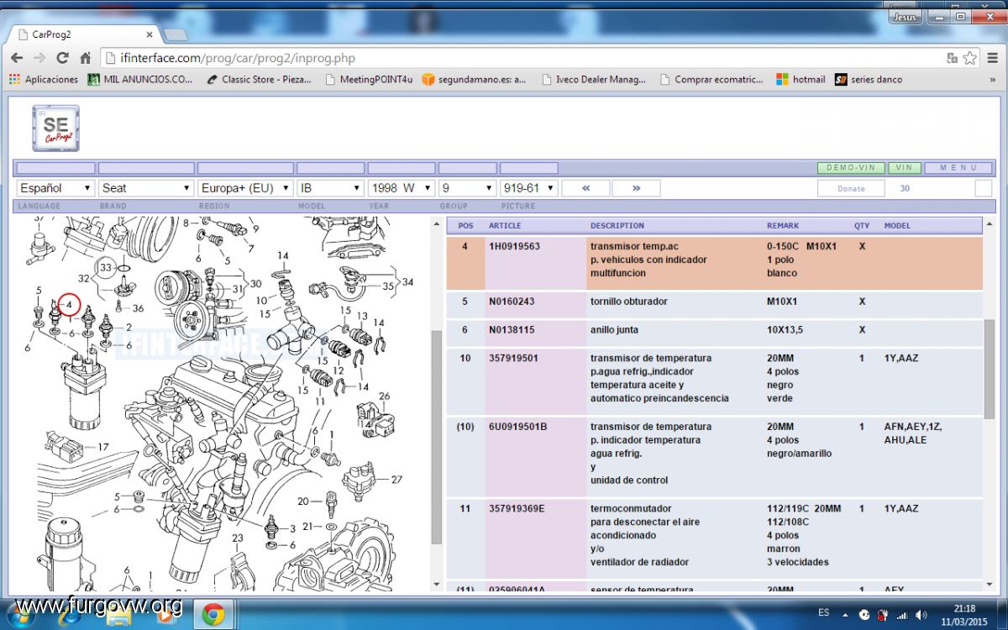Screen dimensions: 1008x630
Task: Select the row for article 1H0919563
Action: click(714, 263)
